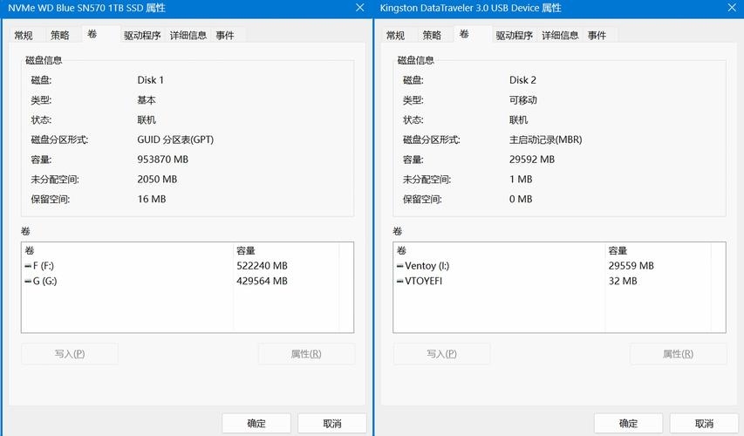Viewport: 744px width, 436px height.
Task: Click the Disk 1 value
Action: (x=150, y=80)
